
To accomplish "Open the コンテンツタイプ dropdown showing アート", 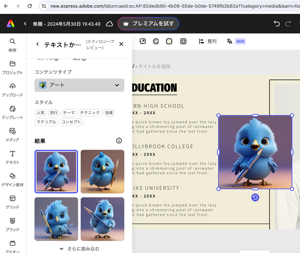I will coord(79,85).
